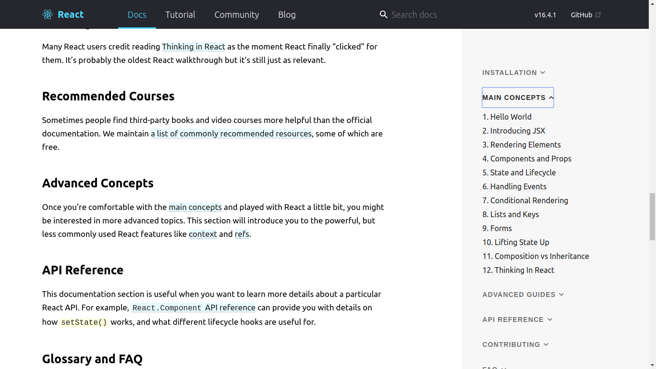Open the Thinking in React link
This screenshot has width=656, height=369.
(x=194, y=47)
